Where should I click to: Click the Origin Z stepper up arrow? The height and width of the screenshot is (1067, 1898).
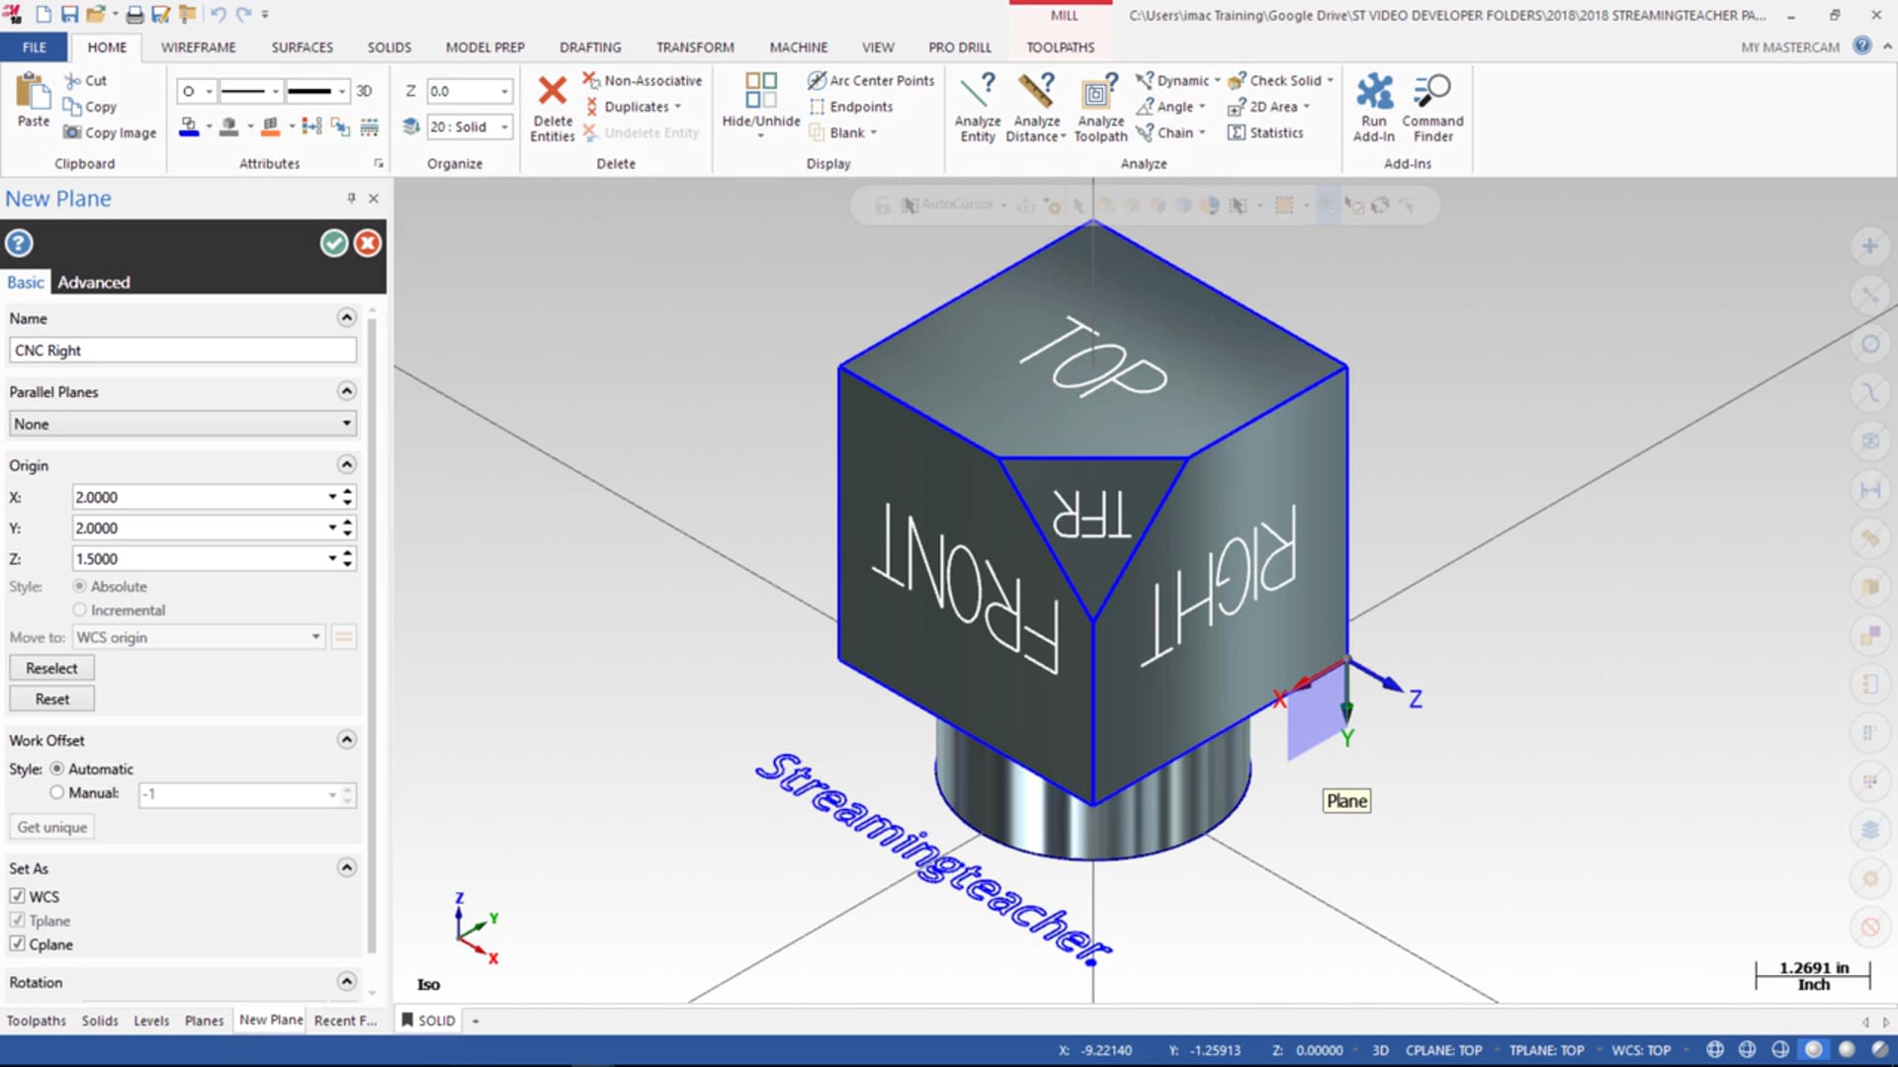point(348,553)
